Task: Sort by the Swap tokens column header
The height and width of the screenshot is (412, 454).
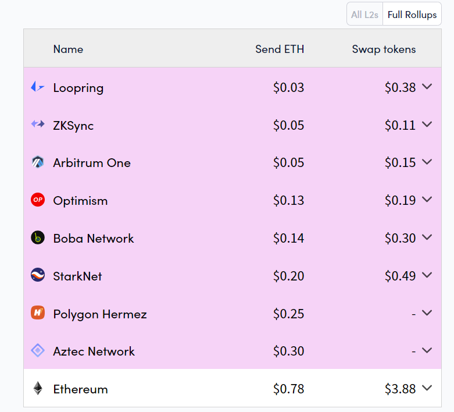Action: pyautogui.click(x=384, y=49)
